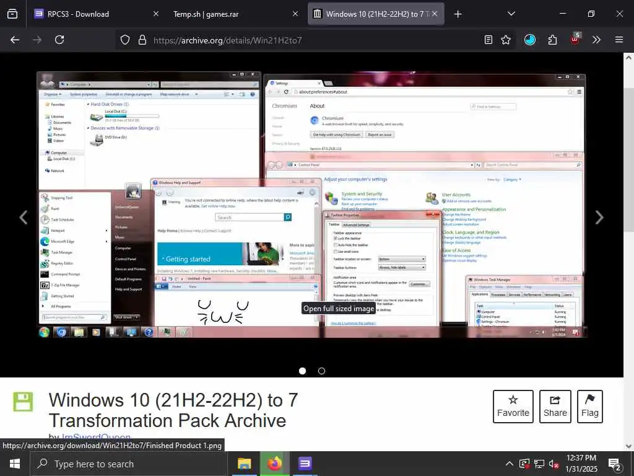Toggle reader view for this page
The image size is (634, 476).
[x=489, y=40]
